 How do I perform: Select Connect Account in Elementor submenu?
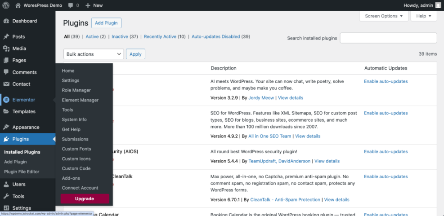[x=80, y=188]
